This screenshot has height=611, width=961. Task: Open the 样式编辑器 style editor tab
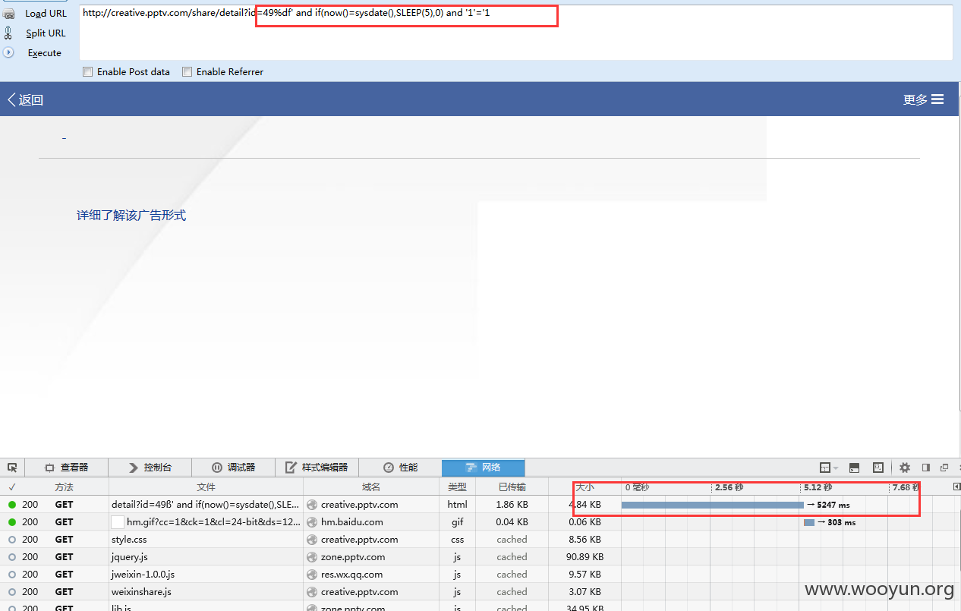pos(317,468)
